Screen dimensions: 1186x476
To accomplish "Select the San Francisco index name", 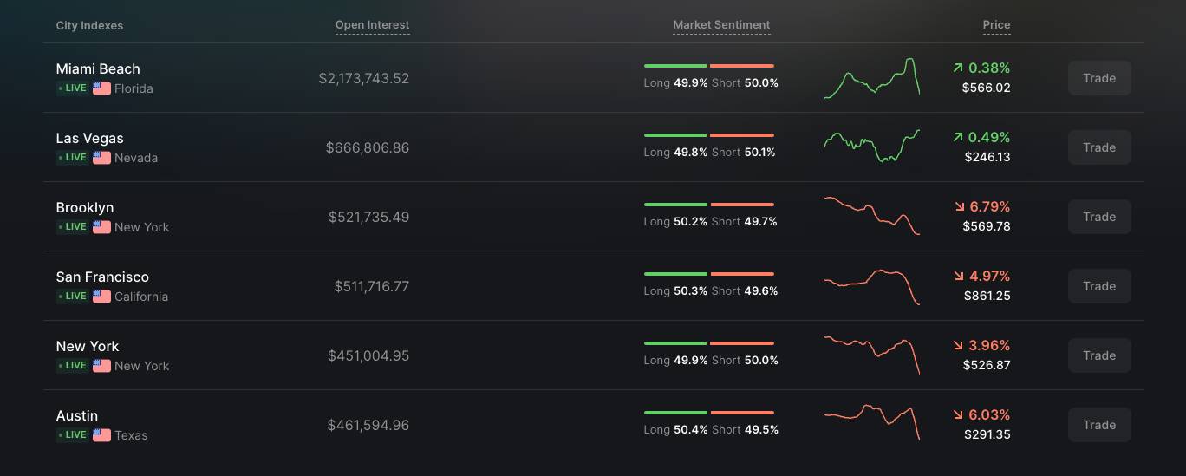I will tap(102, 277).
